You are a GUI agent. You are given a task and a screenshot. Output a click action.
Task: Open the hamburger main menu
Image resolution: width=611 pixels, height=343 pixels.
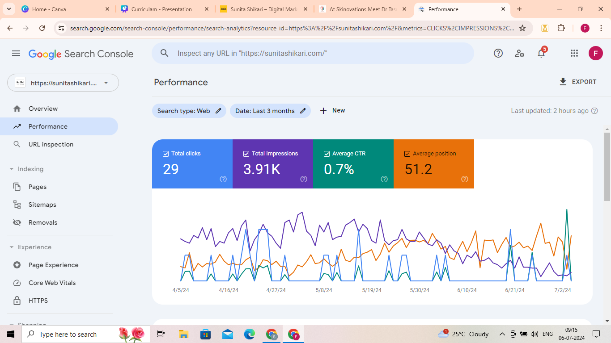pyautogui.click(x=16, y=54)
